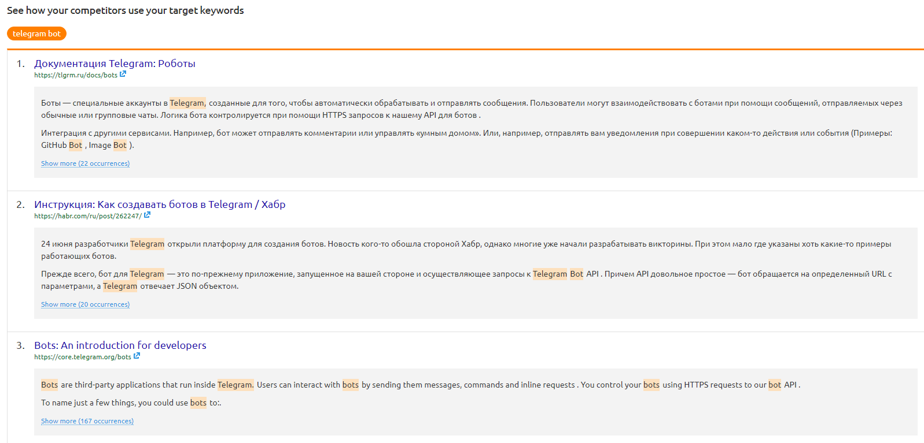Click highlighted 'Telegram' before 'отвечает JSON объектом'
Image resolution: width=924 pixels, height=443 pixels.
120,286
